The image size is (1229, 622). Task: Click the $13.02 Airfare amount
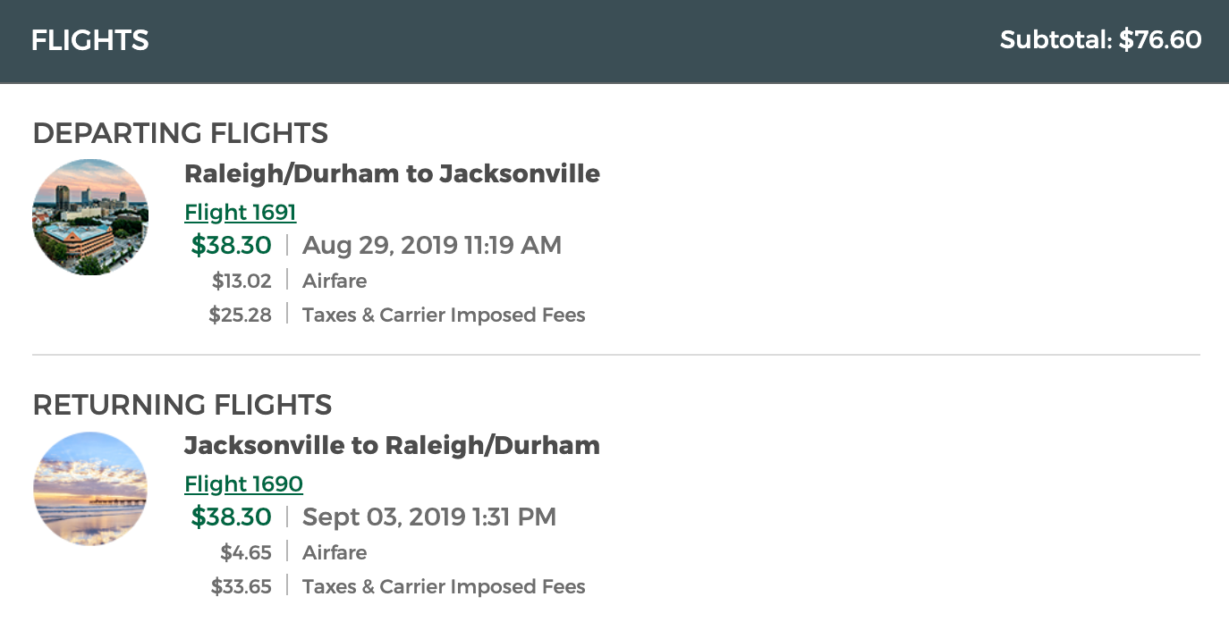pyautogui.click(x=242, y=281)
